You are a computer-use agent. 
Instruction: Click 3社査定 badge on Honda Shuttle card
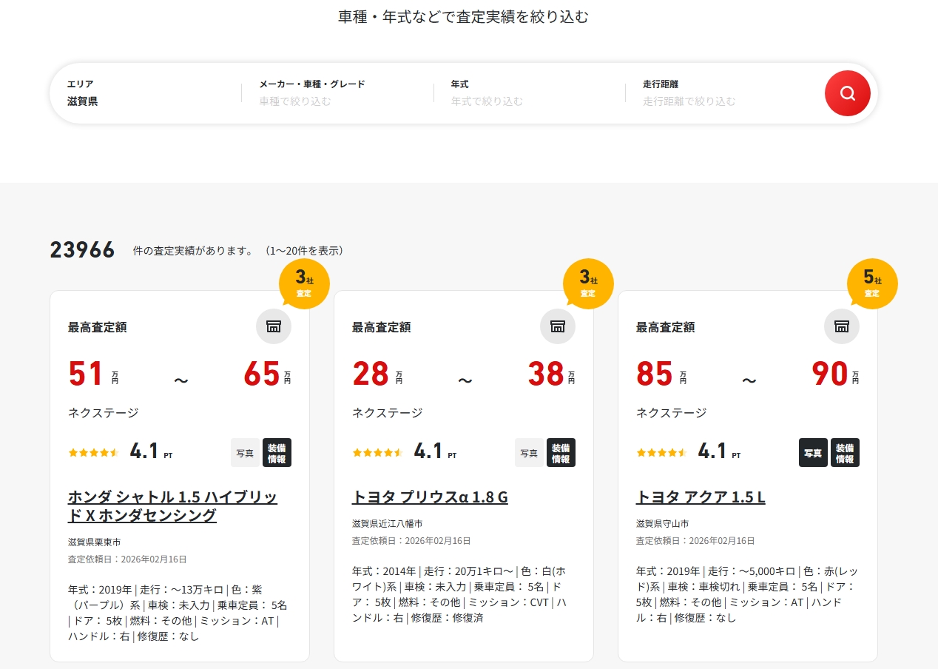click(x=304, y=283)
